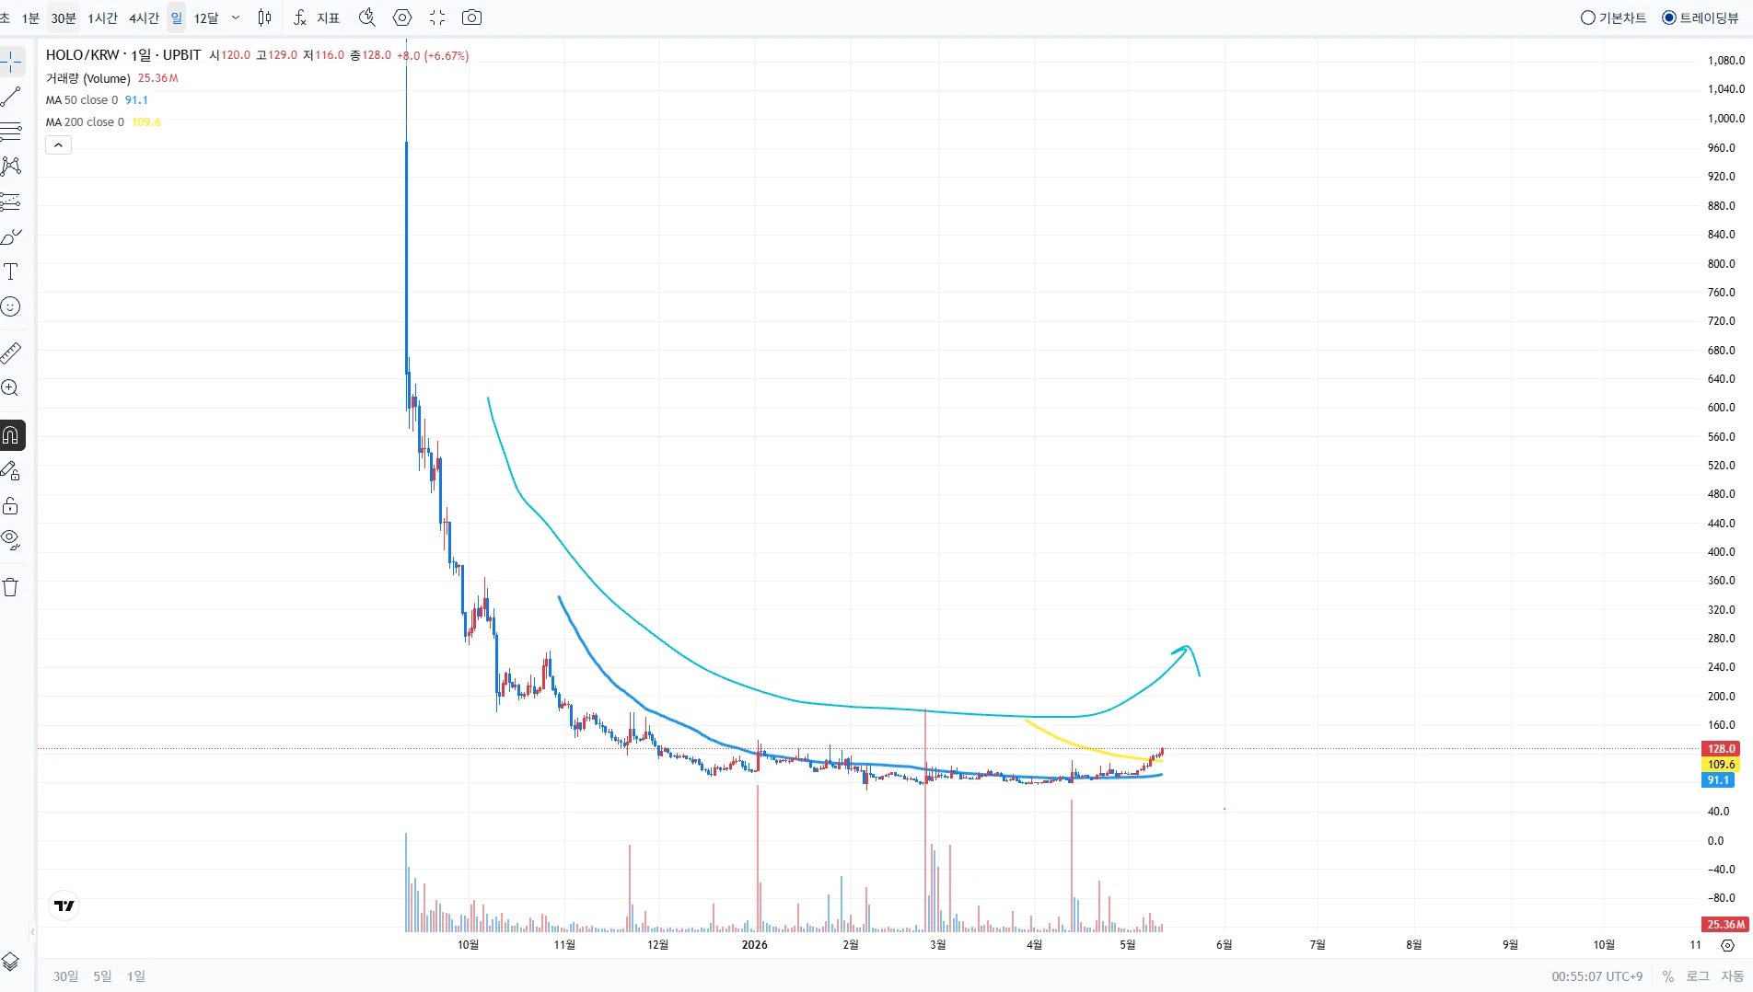This screenshot has width=1753, height=992.
Task: Select the Text annotation tool
Action: point(11,271)
